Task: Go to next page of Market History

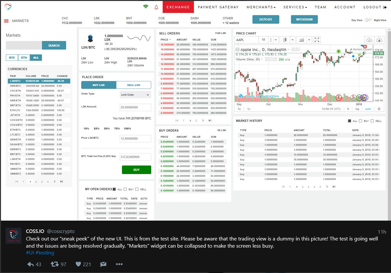Action: click(x=327, y=186)
